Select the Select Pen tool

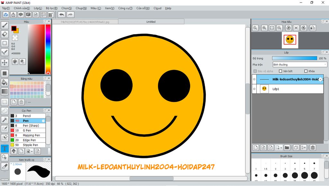click(4, 129)
